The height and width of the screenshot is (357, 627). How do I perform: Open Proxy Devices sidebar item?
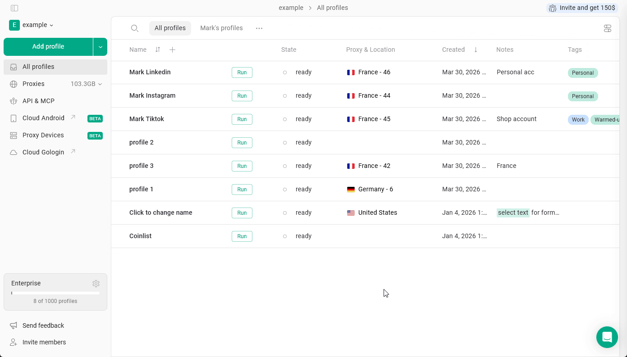(55, 135)
